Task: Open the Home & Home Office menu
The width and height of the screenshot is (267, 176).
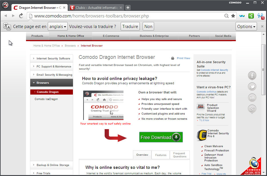Action: point(71,36)
